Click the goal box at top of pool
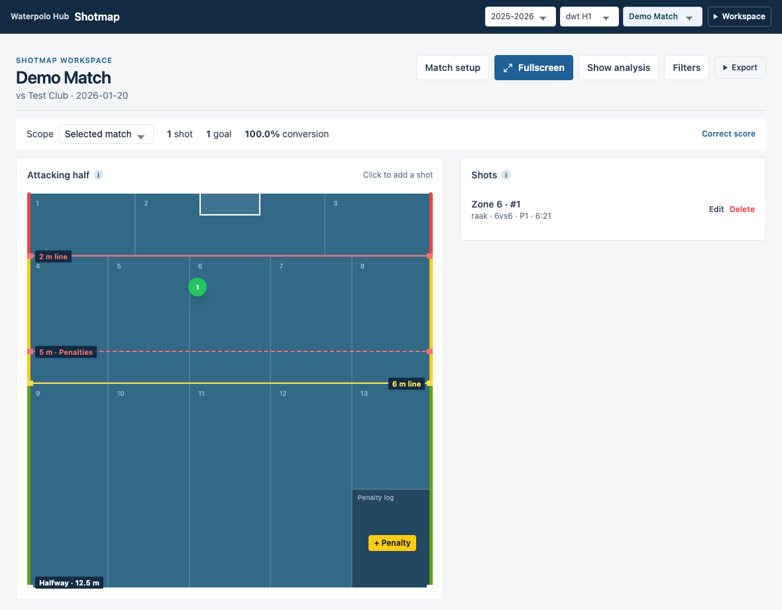The height and width of the screenshot is (610, 782). tap(230, 204)
